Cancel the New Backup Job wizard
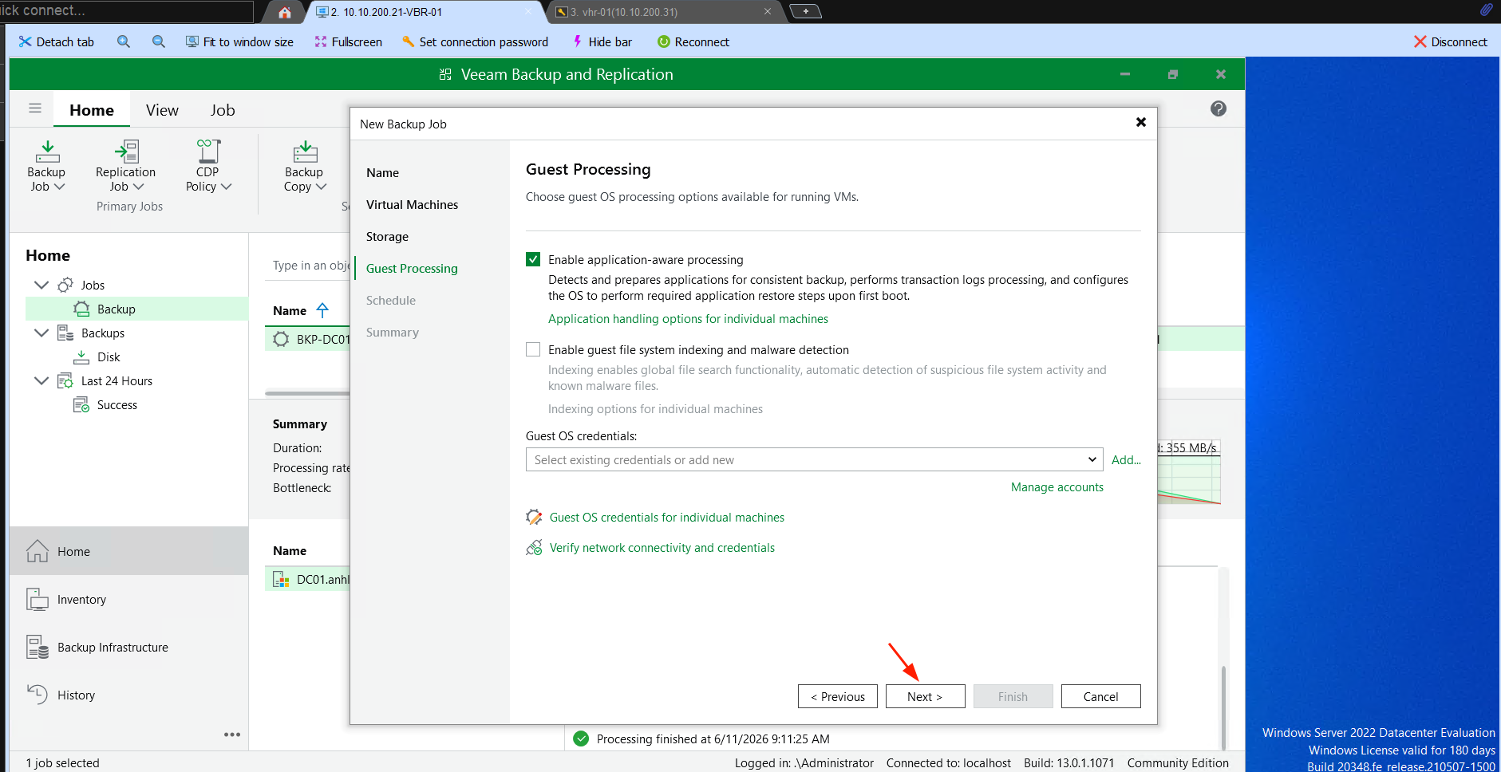 (x=1100, y=696)
